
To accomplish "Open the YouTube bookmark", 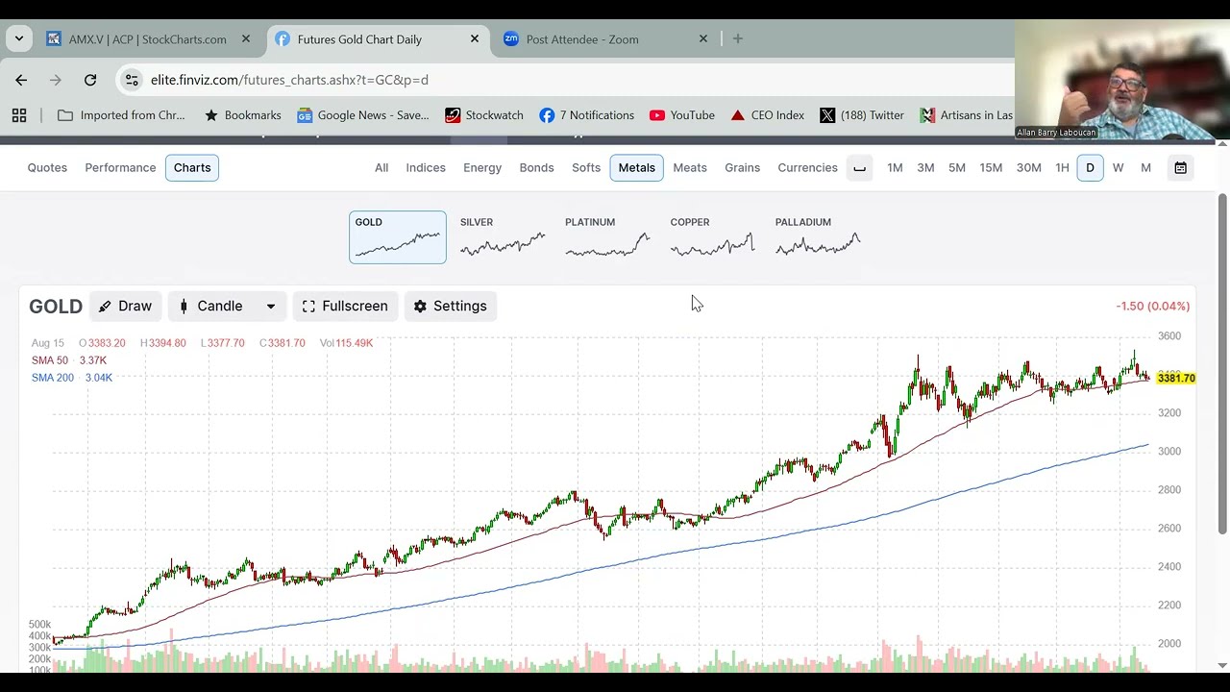I will pos(681,115).
